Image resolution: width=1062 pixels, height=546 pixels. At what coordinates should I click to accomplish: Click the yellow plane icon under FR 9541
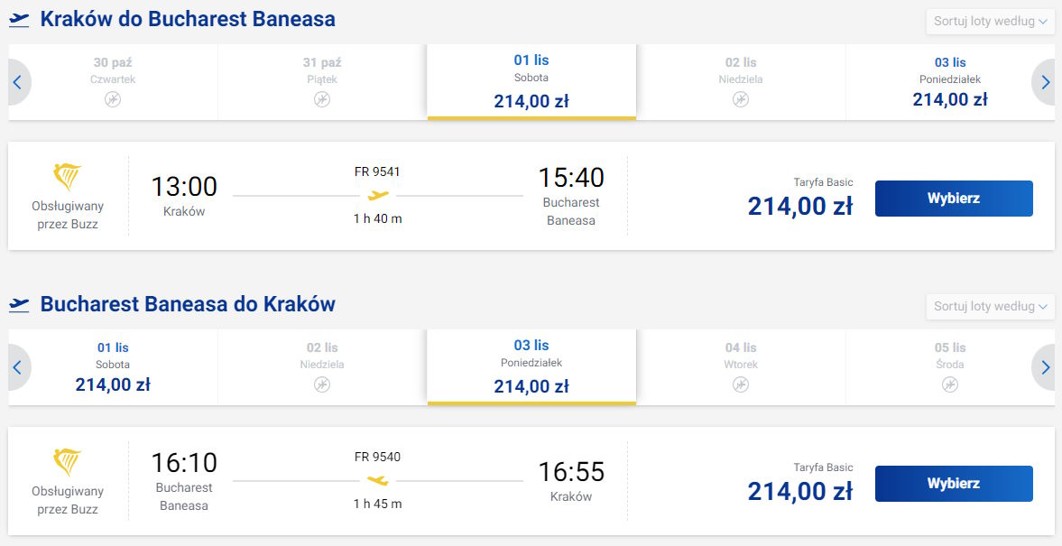coord(378,195)
